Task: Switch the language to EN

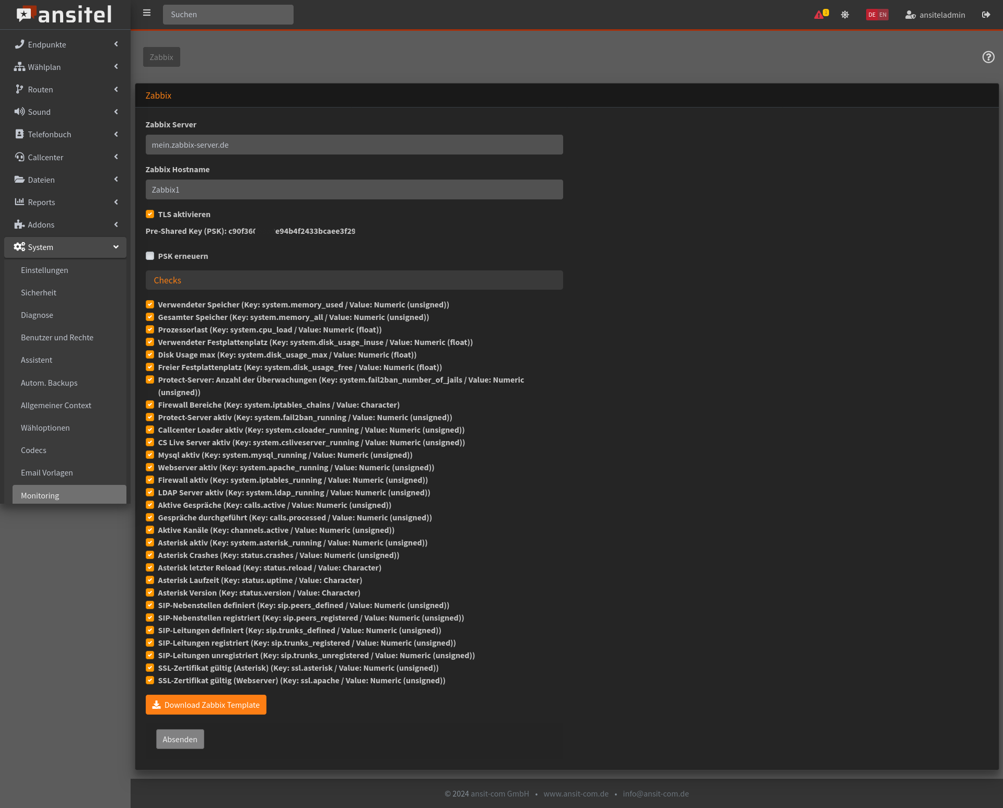Action: pyautogui.click(x=883, y=15)
